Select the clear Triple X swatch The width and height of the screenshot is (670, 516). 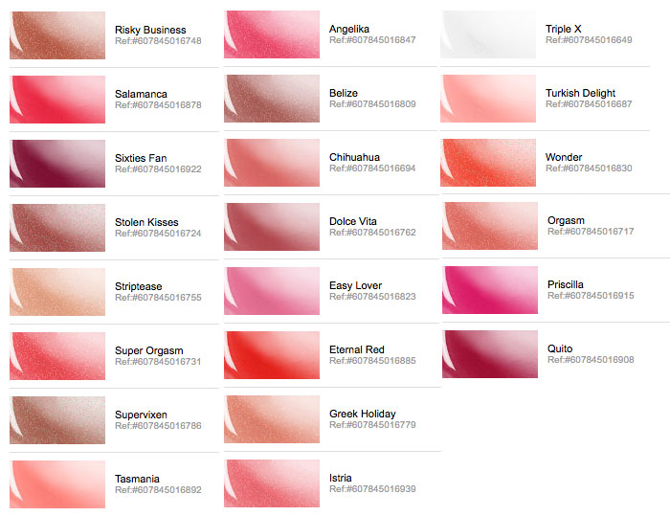tap(488, 34)
